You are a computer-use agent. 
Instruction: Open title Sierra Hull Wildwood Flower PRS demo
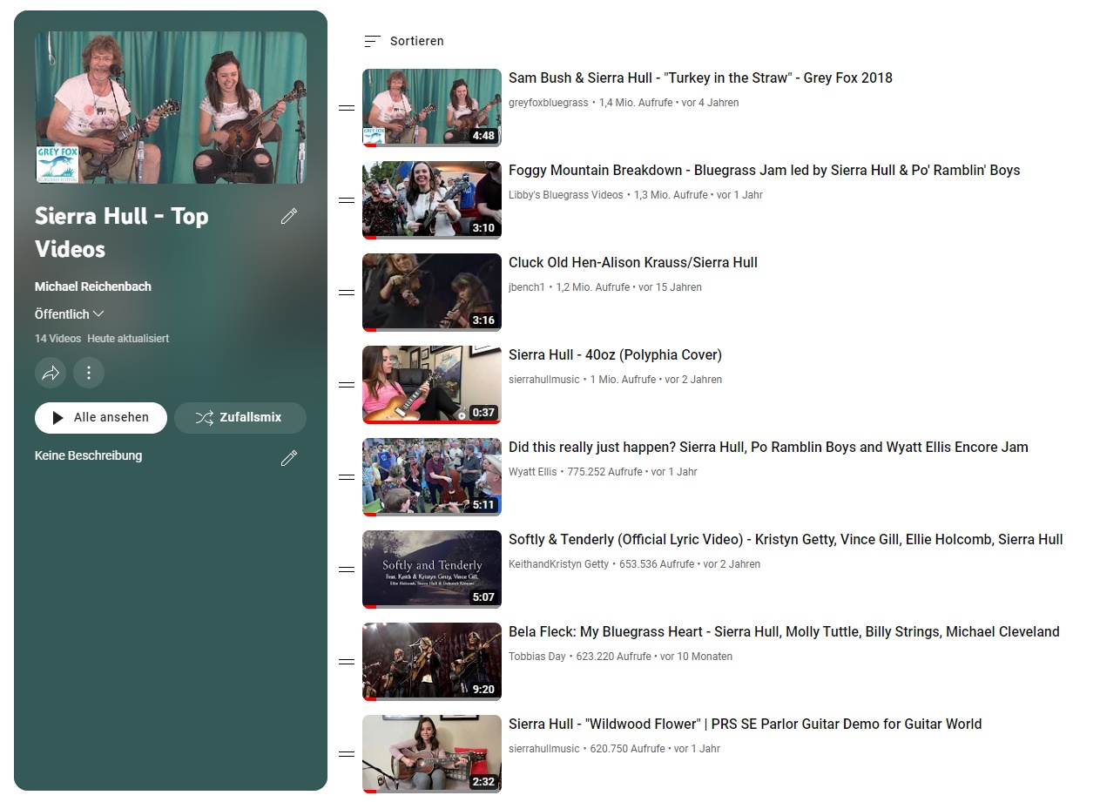[745, 724]
